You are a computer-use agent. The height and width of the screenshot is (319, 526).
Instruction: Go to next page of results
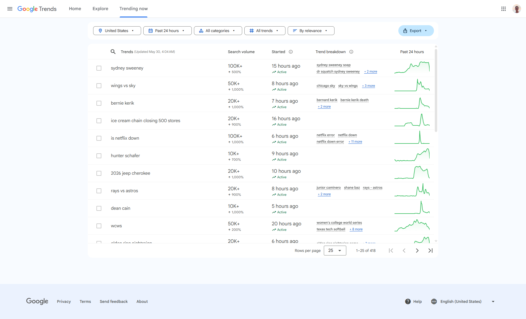point(417,251)
